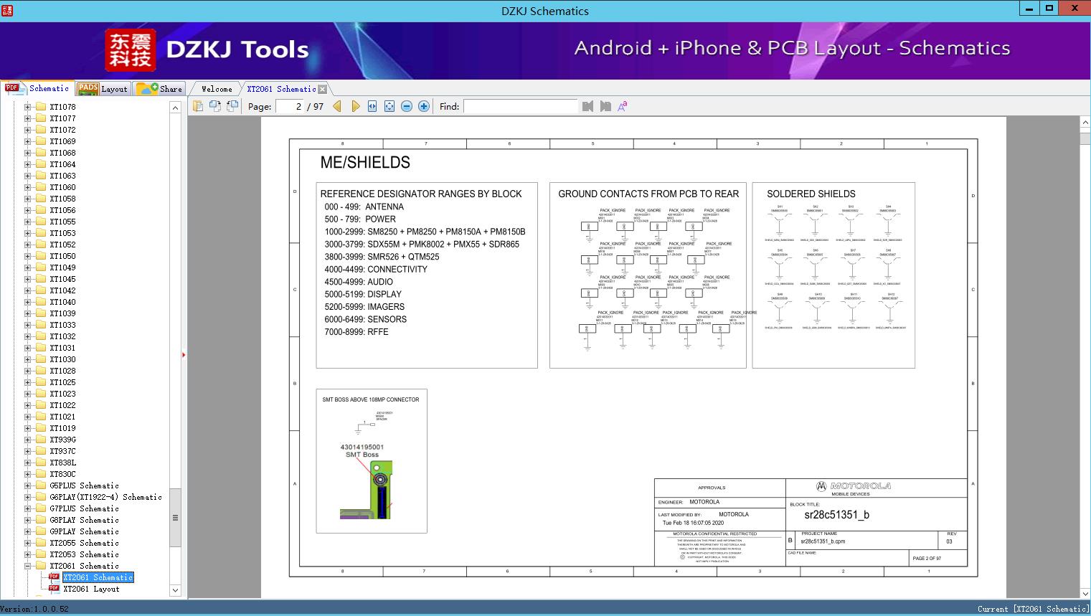
Task: Open the Welcome document tab
Action: coord(217,89)
